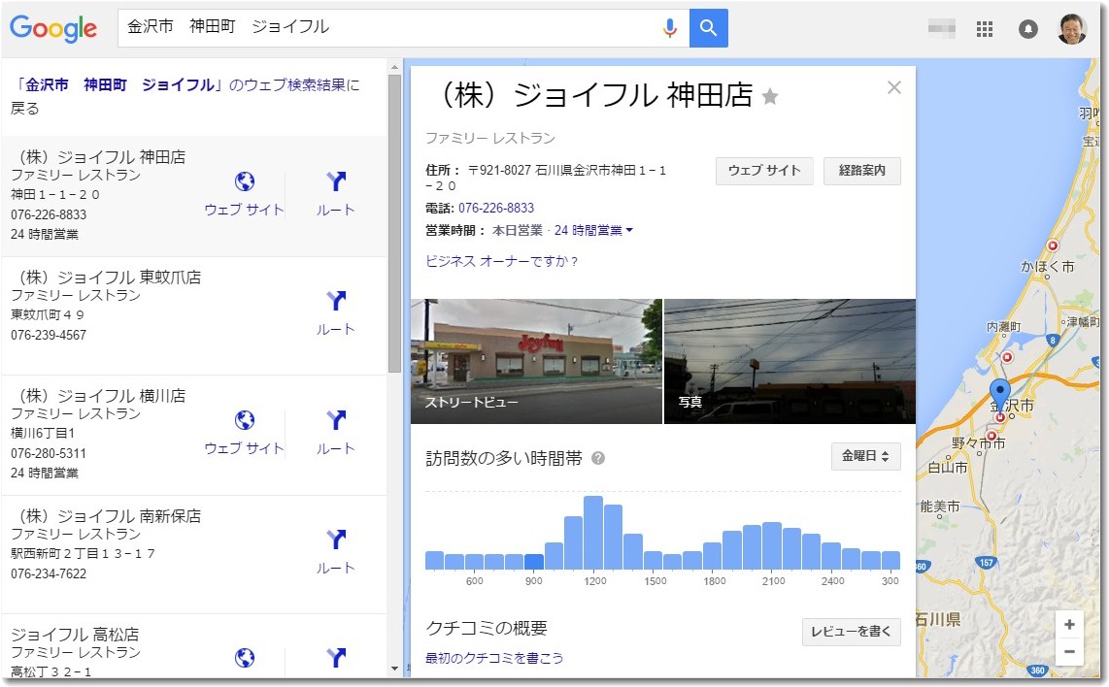Screen dimensions: 1109x687
Task: Activate voice search microphone icon
Action: point(669,27)
